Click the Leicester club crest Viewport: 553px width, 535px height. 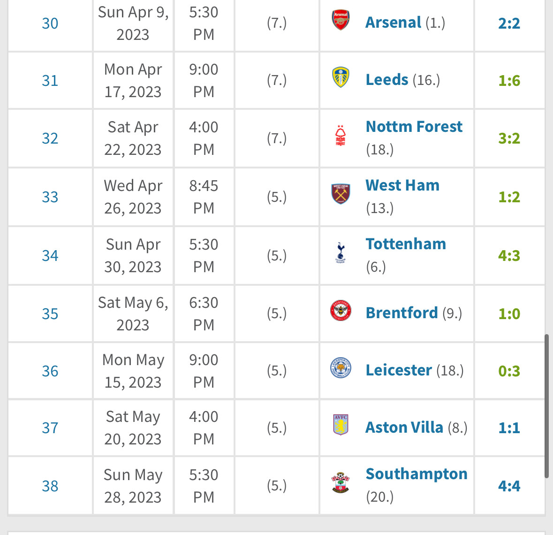pyautogui.click(x=341, y=368)
